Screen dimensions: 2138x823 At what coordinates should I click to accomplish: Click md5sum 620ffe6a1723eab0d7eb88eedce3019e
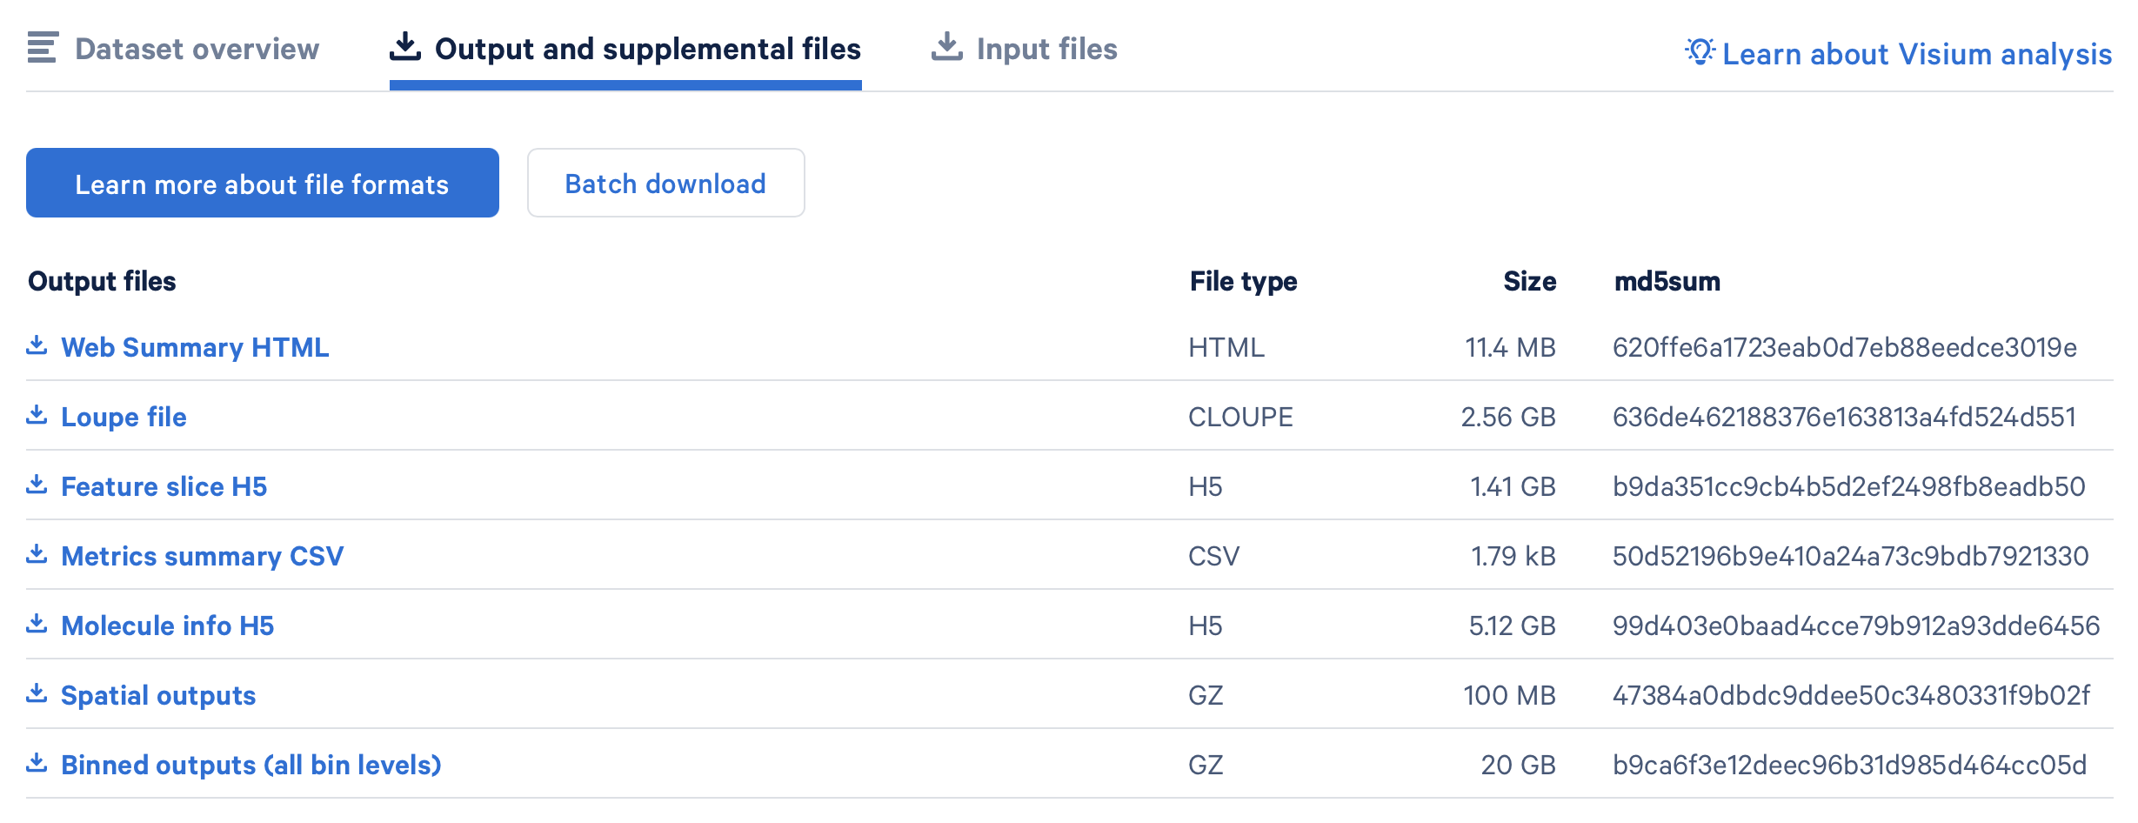coord(1845,347)
